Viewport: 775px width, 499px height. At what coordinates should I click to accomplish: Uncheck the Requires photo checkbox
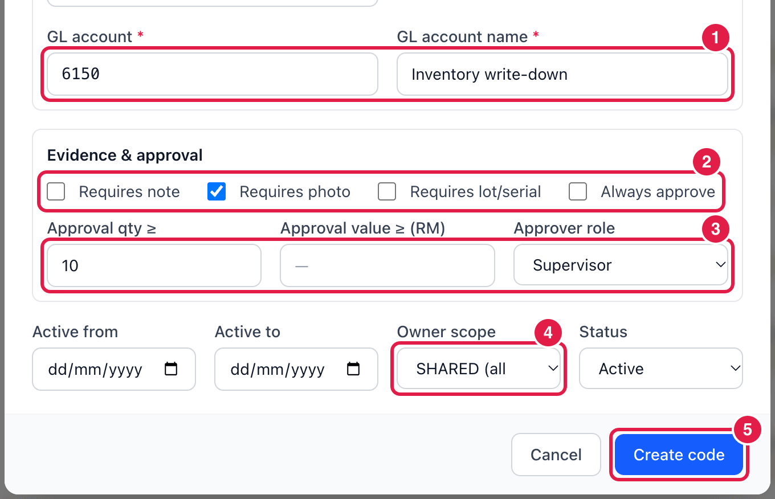[x=217, y=192]
